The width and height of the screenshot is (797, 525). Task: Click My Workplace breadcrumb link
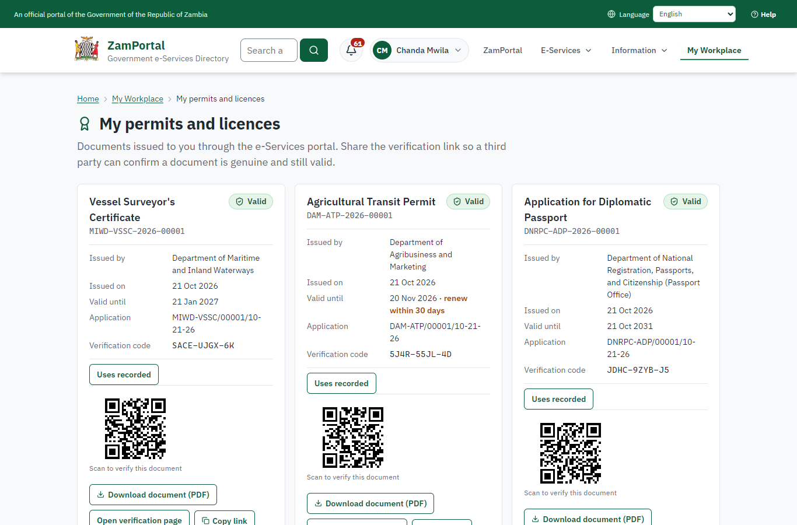[138, 99]
